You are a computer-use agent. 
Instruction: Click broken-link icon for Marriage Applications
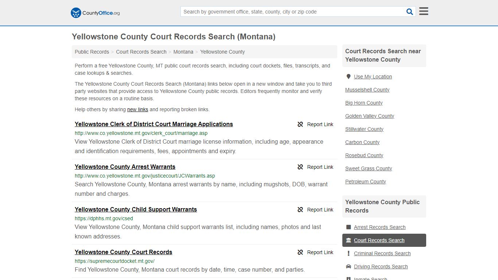coord(300,124)
